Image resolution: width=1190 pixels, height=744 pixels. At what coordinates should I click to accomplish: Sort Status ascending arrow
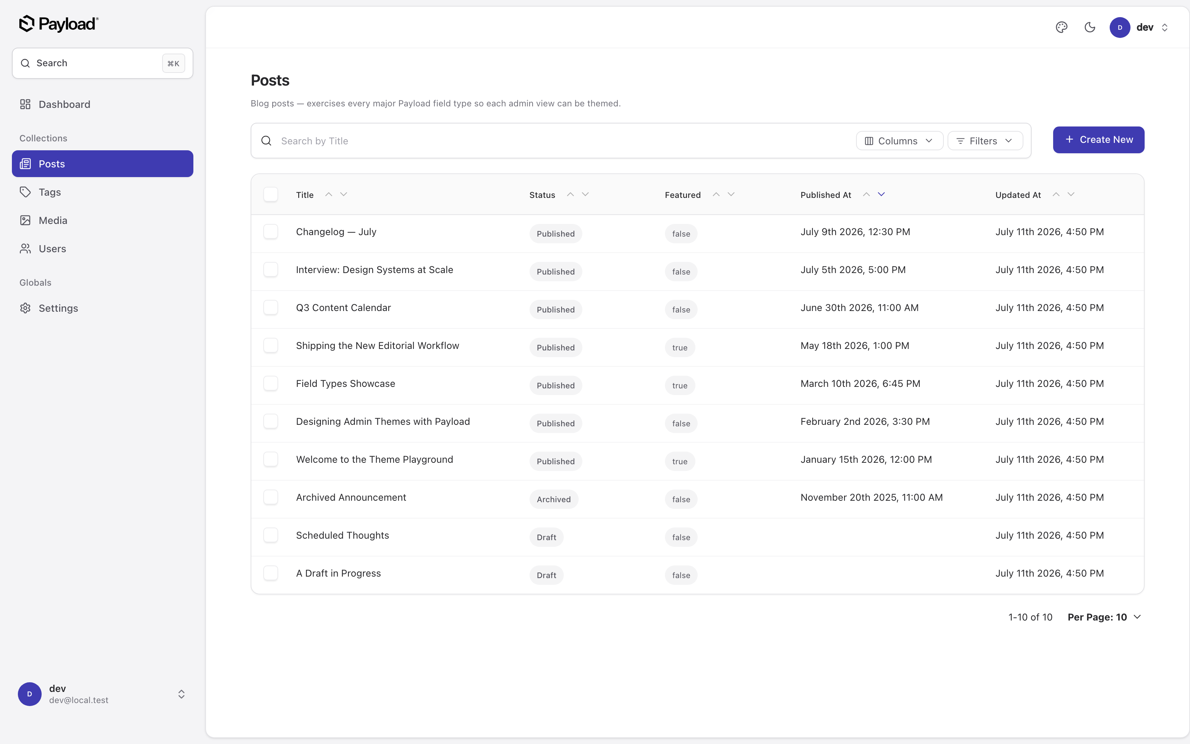click(x=570, y=194)
